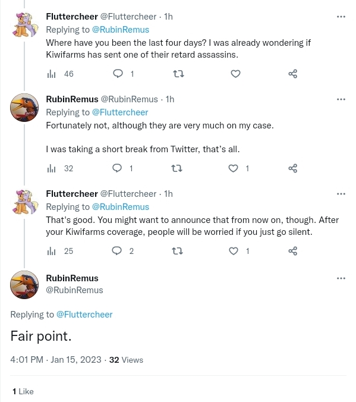Image resolution: width=356 pixels, height=402 pixels.
Task: Retweet RubinRemus's short break tweet
Action: [x=177, y=168]
